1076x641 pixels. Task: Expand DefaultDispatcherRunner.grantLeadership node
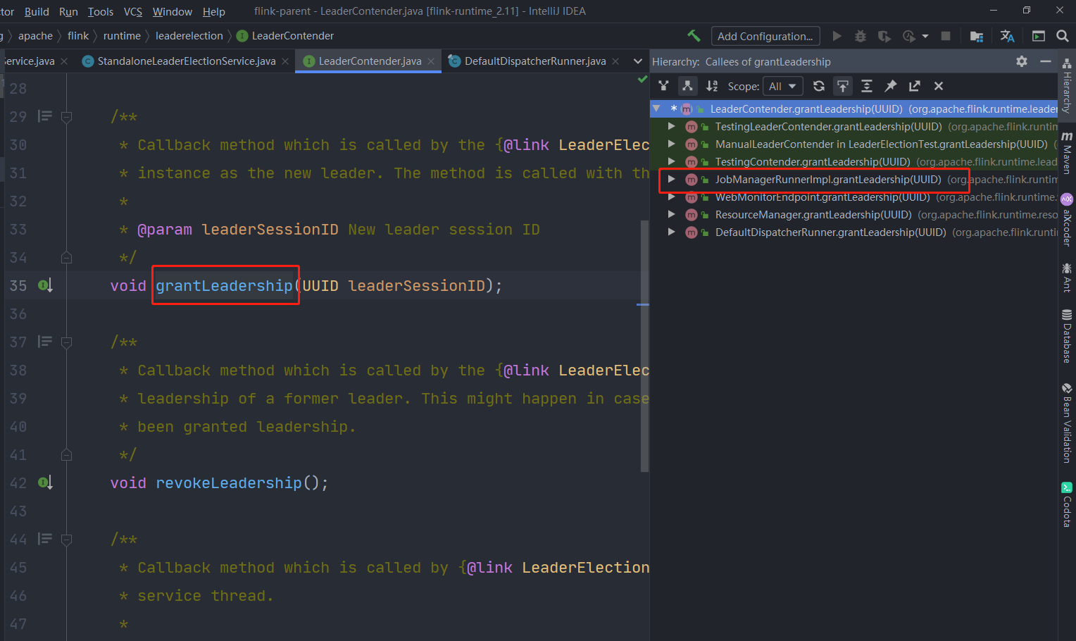pyautogui.click(x=672, y=232)
